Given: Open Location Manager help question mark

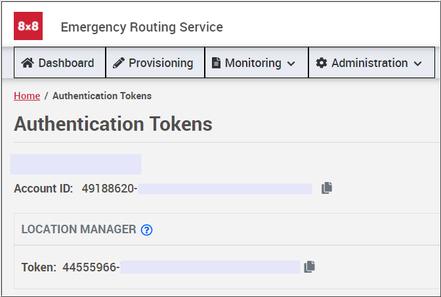Looking at the screenshot, I should [x=146, y=230].
